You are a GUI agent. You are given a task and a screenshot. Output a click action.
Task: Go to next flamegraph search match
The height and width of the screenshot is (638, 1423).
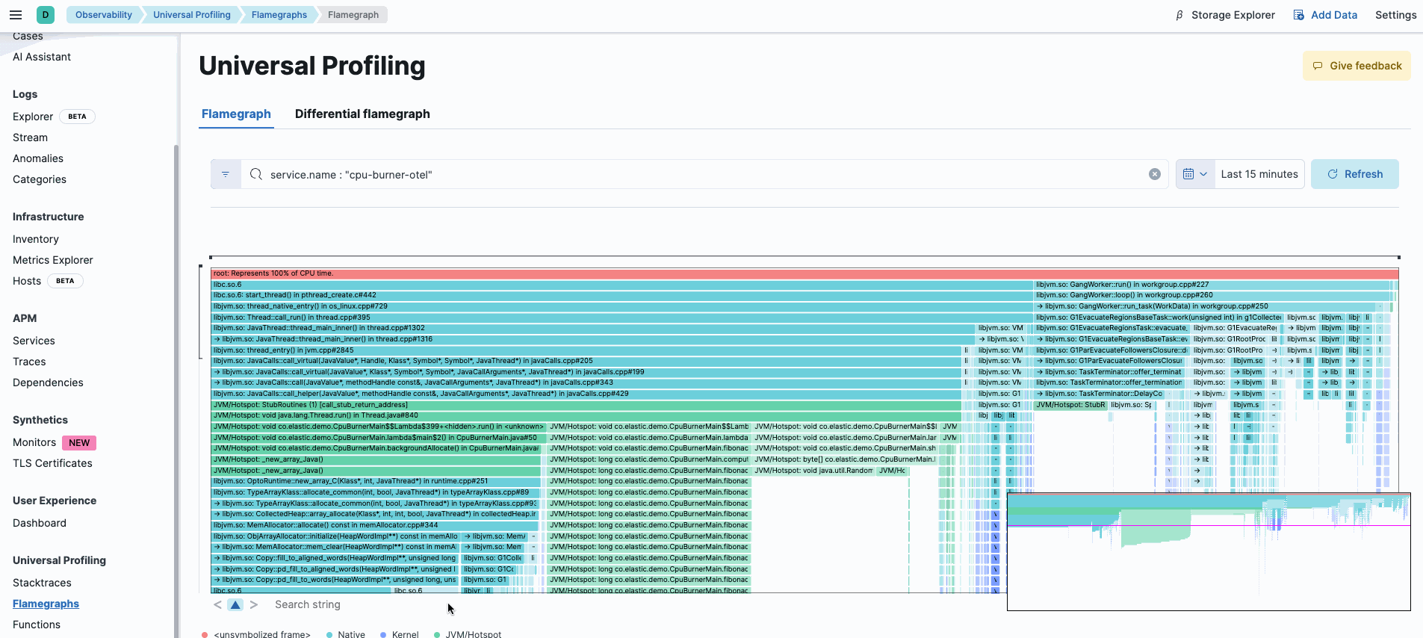[x=254, y=604]
